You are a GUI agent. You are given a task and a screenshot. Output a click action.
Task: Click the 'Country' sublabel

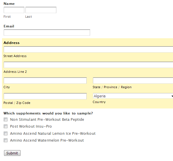(99, 102)
